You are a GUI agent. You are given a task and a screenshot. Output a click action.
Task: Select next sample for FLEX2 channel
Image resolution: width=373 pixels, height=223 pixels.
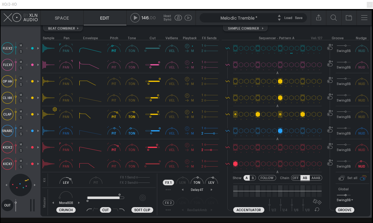click(x=38, y=48)
